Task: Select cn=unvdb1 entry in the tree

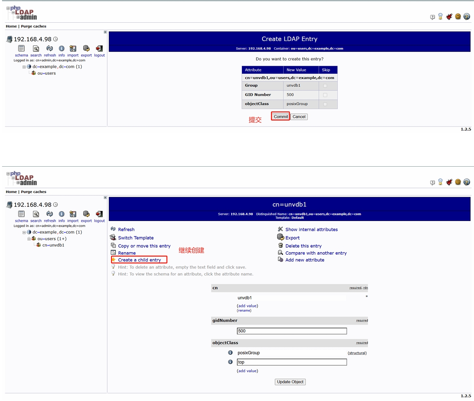Action: tap(53, 245)
